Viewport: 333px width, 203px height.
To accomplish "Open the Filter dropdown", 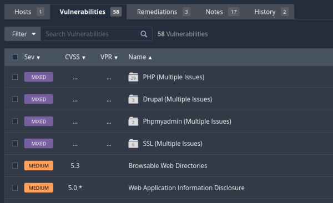I will 23,34.
